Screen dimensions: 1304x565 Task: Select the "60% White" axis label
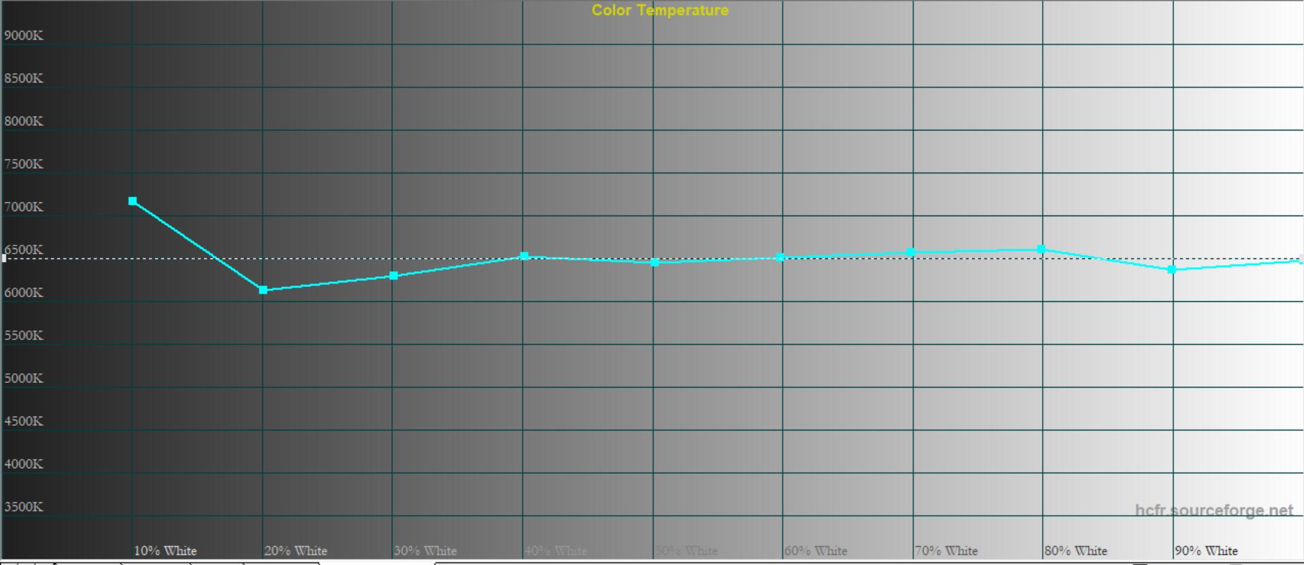click(x=816, y=551)
